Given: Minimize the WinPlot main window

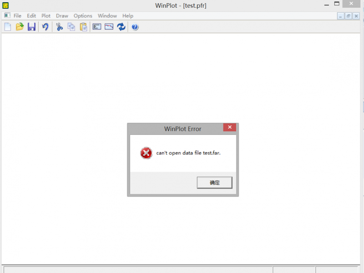Looking at the screenshot, I should coord(327,4).
